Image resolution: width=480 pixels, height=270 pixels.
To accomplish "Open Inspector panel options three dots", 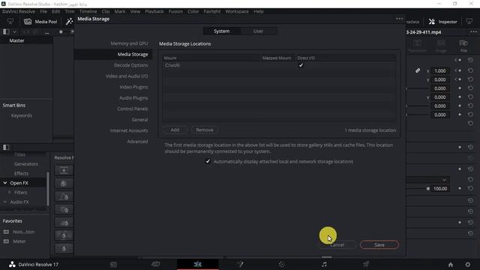I will pos(473,31).
